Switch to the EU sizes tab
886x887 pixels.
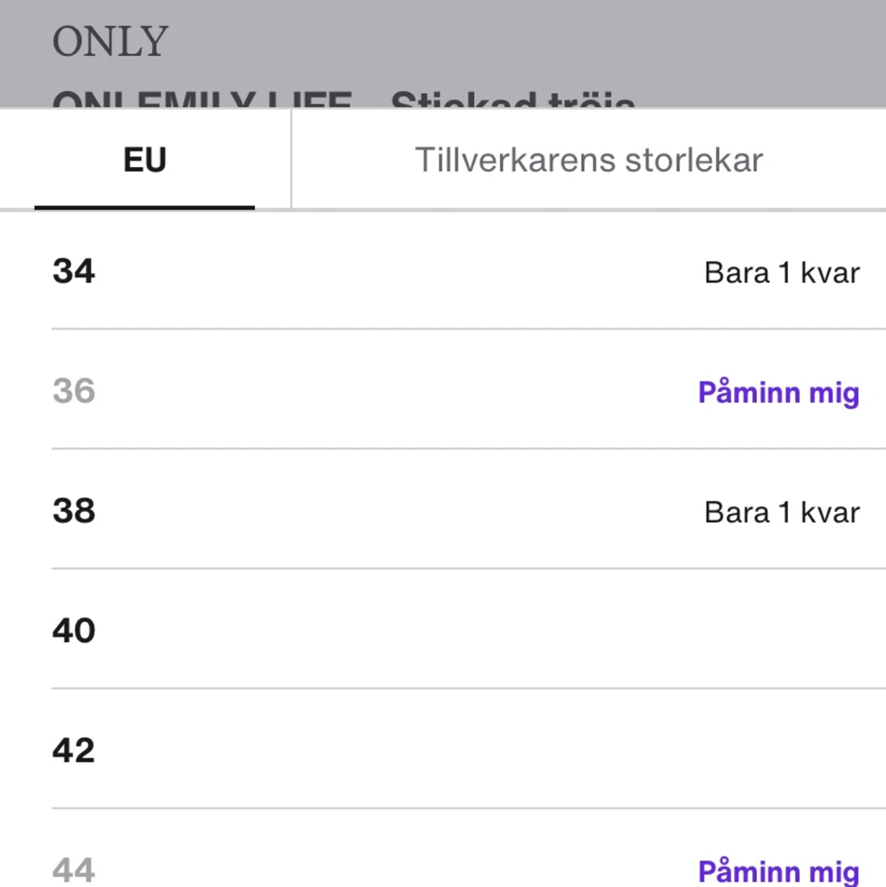(144, 158)
